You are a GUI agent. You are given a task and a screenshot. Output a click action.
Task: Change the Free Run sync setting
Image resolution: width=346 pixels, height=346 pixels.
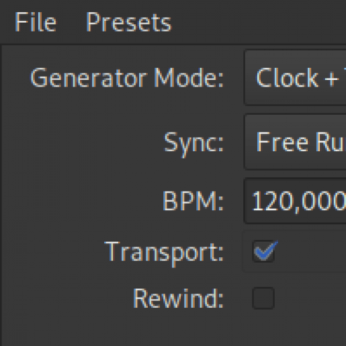click(295, 142)
